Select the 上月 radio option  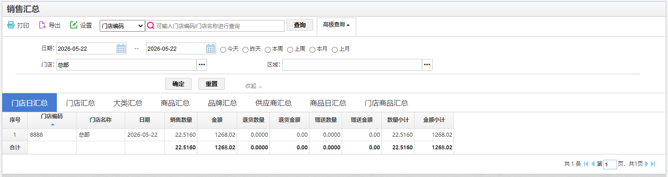pos(334,49)
